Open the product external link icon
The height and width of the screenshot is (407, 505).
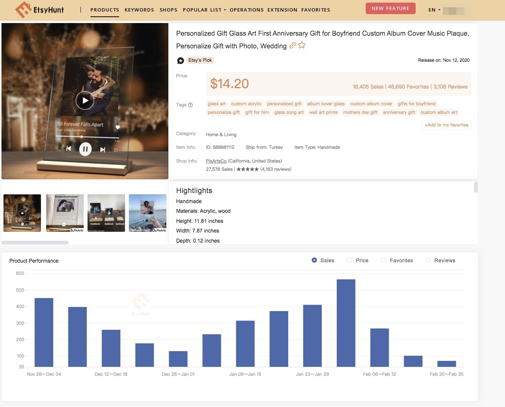pyautogui.click(x=292, y=45)
